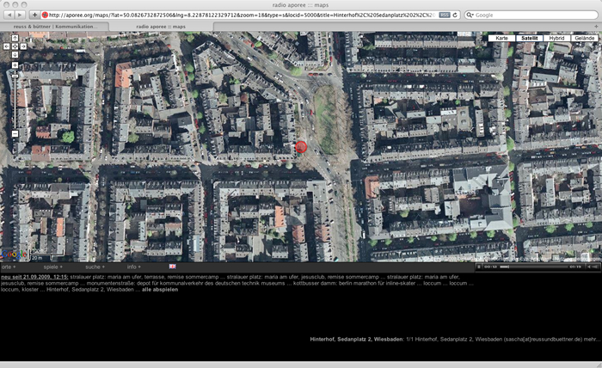This screenshot has height=368, width=602.
Task: Click the 'mehr...' link at bottom right
Action: pyautogui.click(x=593, y=340)
